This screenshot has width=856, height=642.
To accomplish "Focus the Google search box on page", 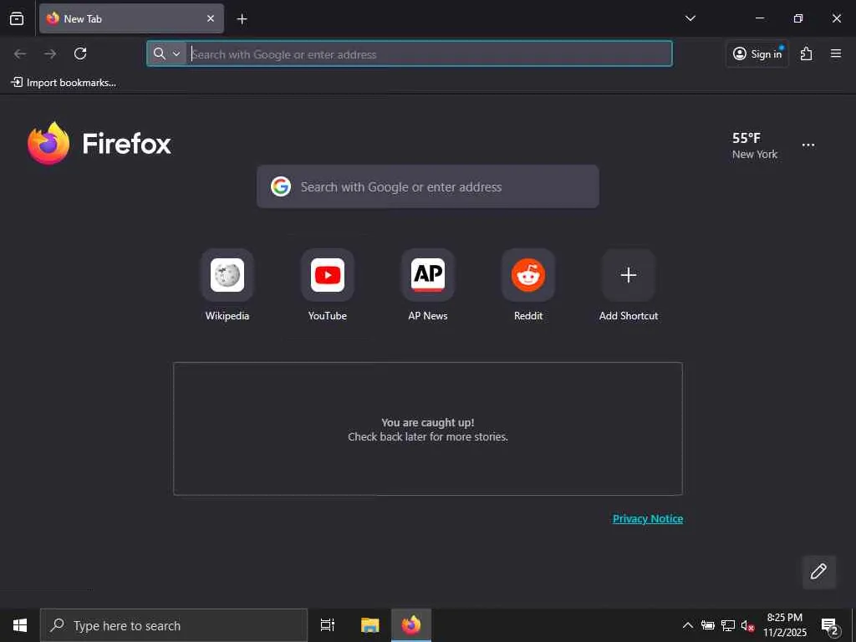I will click(x=427, y=186).
